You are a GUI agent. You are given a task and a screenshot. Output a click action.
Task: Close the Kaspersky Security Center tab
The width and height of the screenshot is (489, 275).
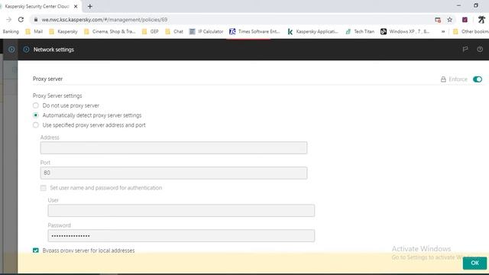pos(76,6)
